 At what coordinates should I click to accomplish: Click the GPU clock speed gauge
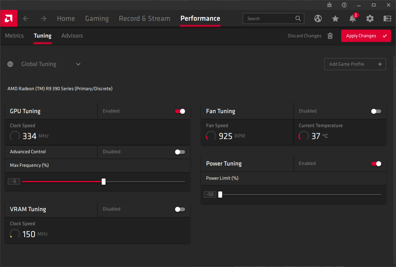pyautogui.click(x=15, y=136)
